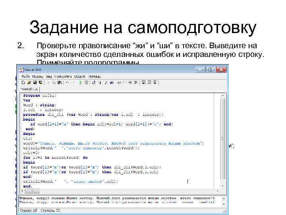The width and height of the screenshot is (286, 215).
Task: Click the editor vertical scrollbar thumb
Action: [223, 139]
